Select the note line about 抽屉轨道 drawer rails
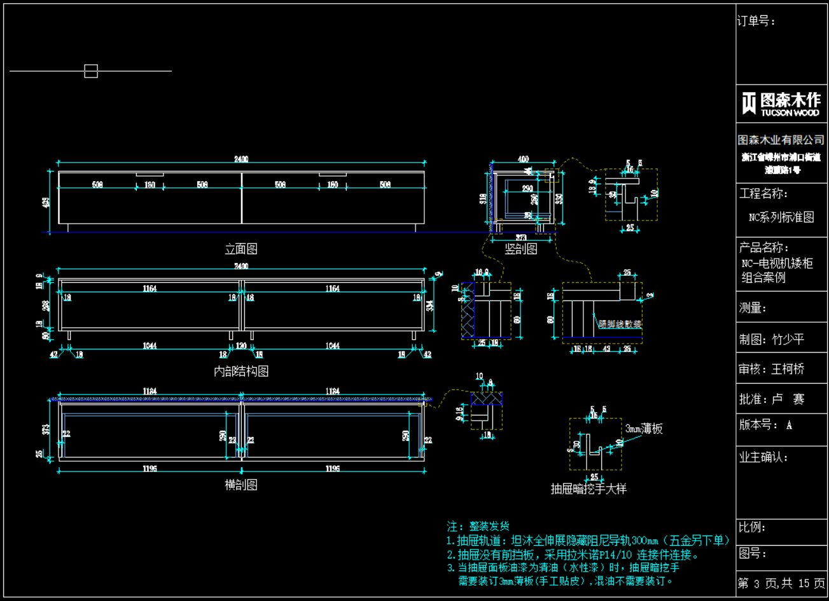Image resolution: width=829 pixels, height=601 pixels. pos(589,541)
